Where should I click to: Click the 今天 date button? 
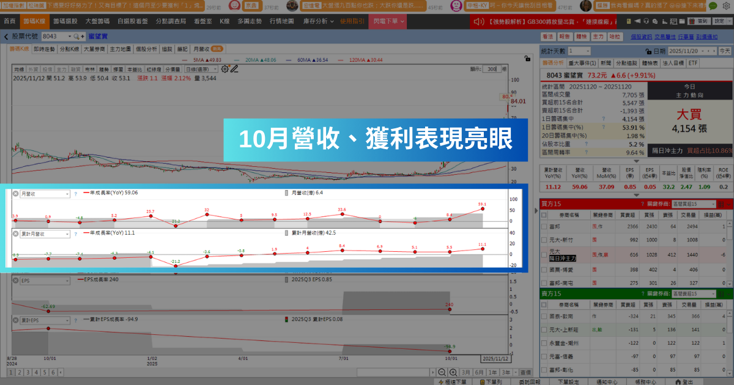tap(724, 51)
